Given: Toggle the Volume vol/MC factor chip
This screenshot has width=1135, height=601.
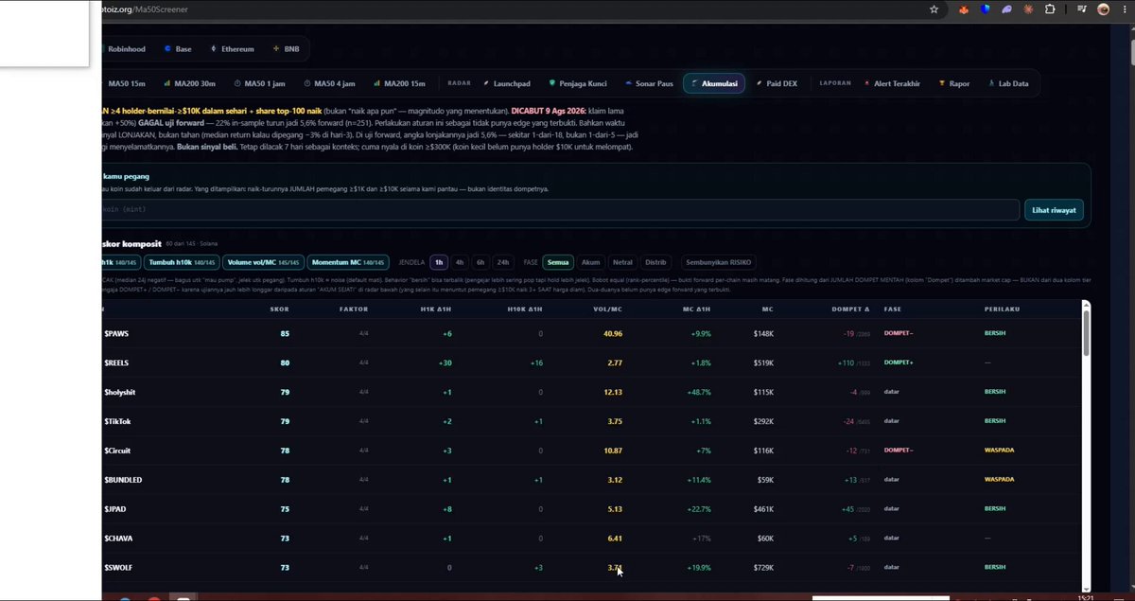Looking at the screenshot, I should [264, 262].
